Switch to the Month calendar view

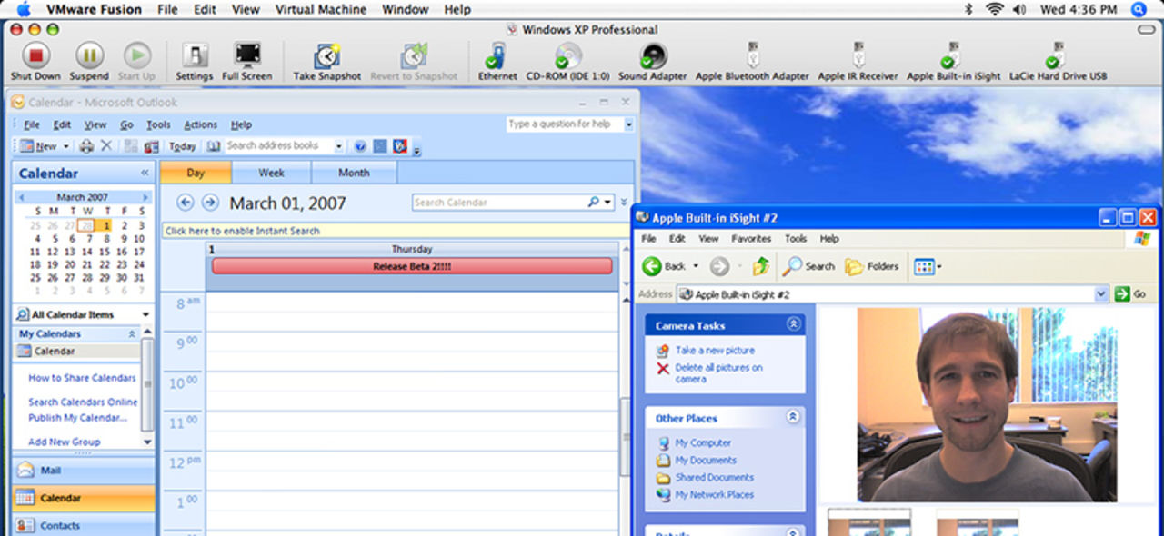click(354, 172)
